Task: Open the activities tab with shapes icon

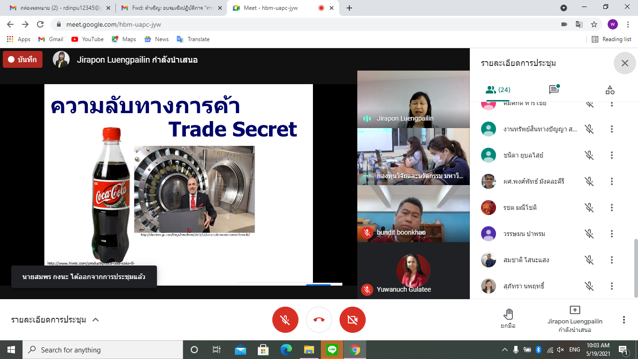Action: coord(610,90)
